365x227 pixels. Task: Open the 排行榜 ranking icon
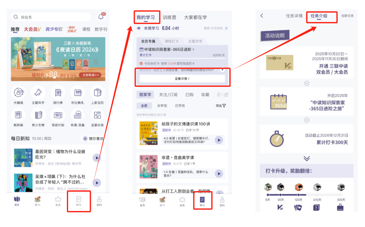[58, 93]
